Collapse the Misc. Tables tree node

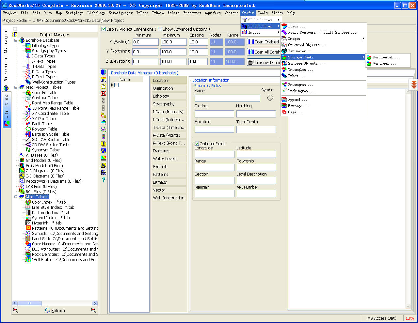(x=16, y=197)
